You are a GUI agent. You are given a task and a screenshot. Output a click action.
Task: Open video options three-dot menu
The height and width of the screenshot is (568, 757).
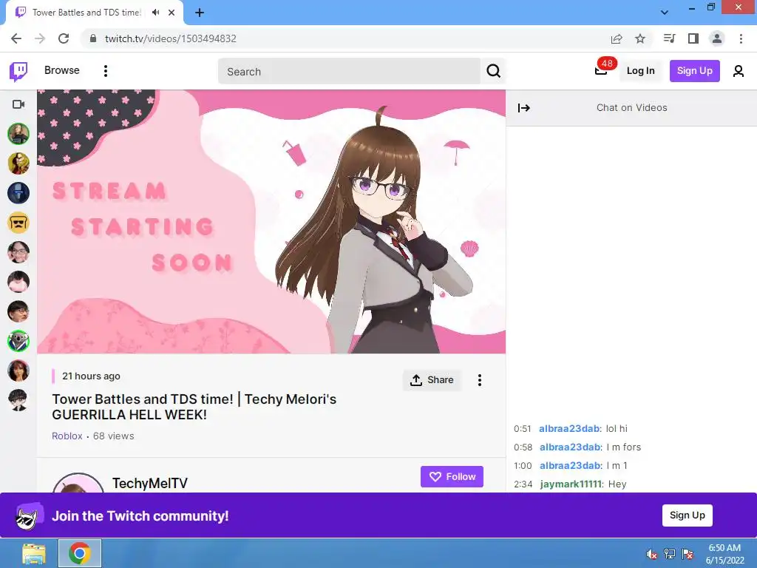coord(479,380)
